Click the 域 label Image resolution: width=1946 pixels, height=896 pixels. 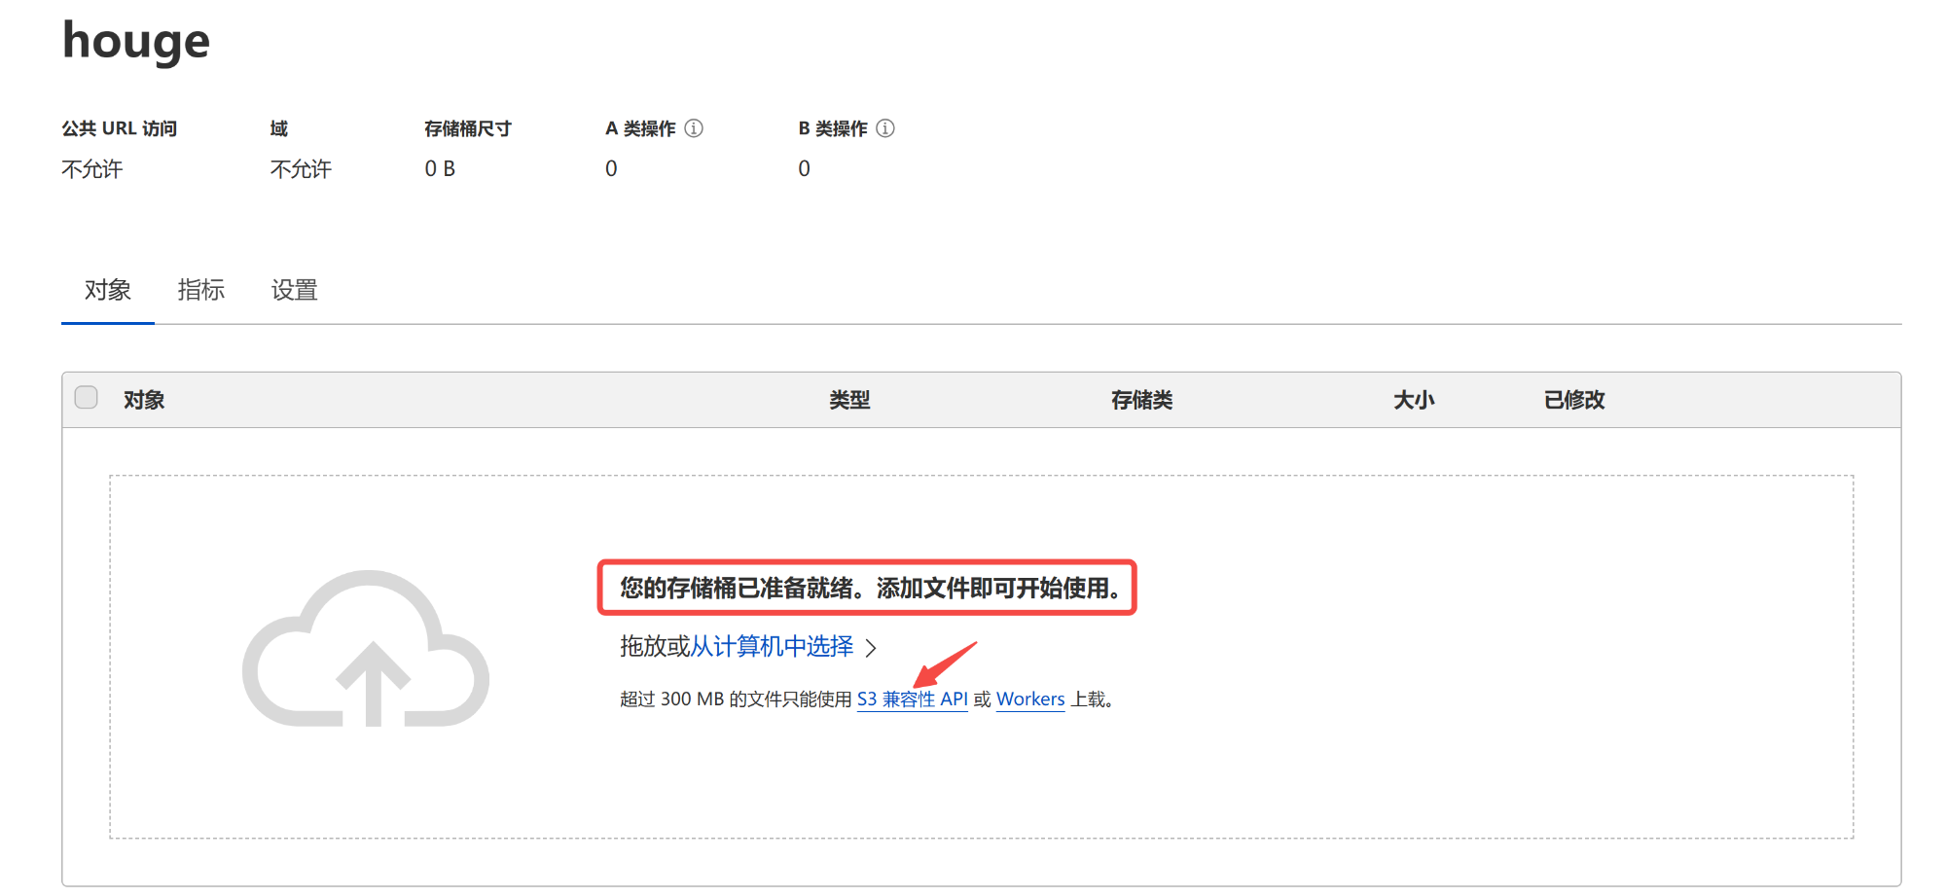[279, 128]
